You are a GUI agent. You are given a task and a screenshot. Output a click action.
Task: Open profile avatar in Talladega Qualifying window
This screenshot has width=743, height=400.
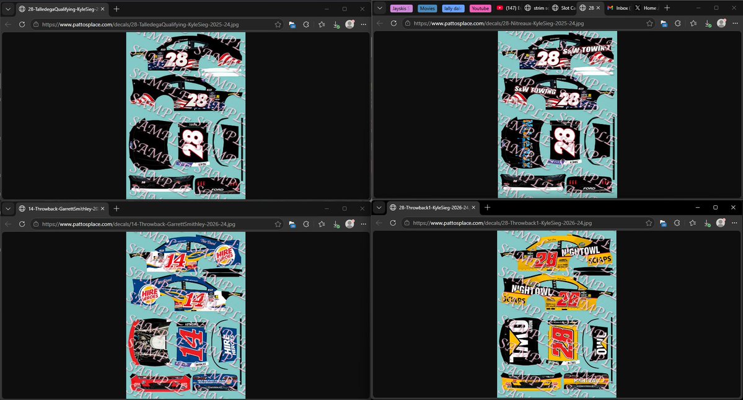tap(350, 24)
